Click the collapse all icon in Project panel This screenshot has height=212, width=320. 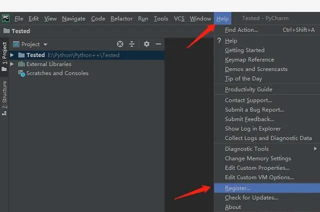tap(132, 44)
